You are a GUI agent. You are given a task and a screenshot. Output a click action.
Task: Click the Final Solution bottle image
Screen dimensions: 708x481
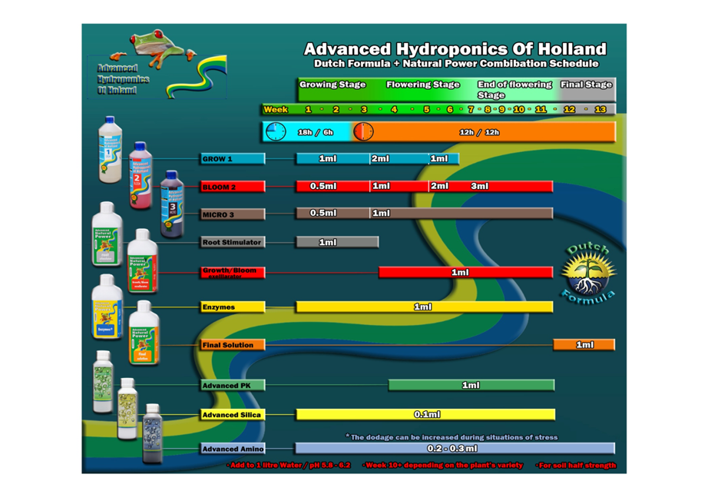(144, 333)
